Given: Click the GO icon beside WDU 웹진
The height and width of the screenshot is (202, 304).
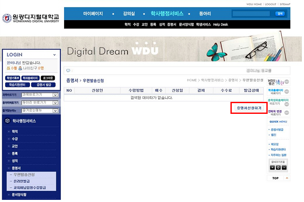Looking at the screenshot, I should coord(287,81).
